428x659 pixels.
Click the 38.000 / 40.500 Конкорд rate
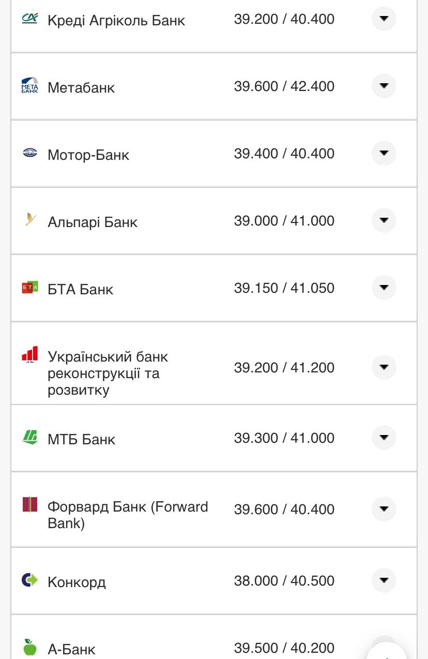point(284,581)
